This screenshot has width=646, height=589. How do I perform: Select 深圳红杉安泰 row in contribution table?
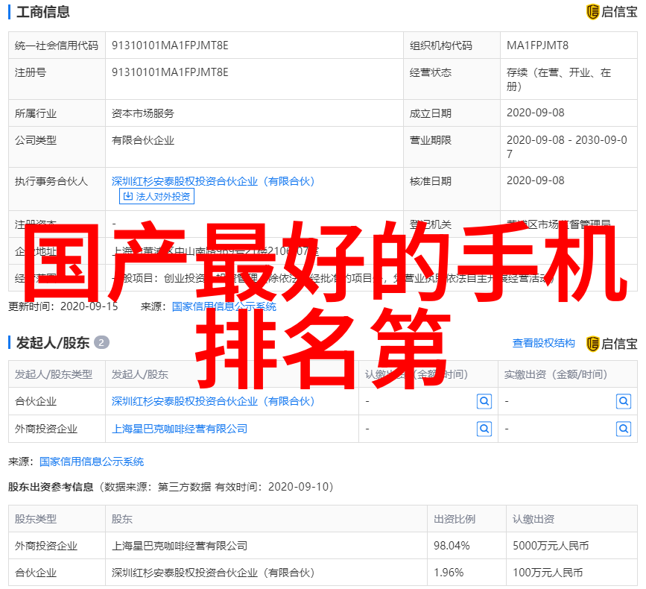(323, 573)
